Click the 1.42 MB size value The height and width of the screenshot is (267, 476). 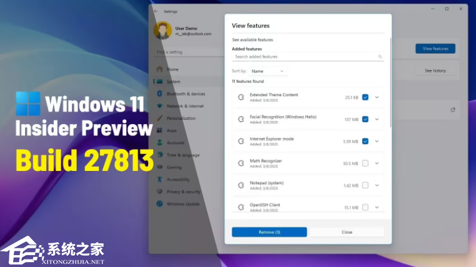[351, 185]
